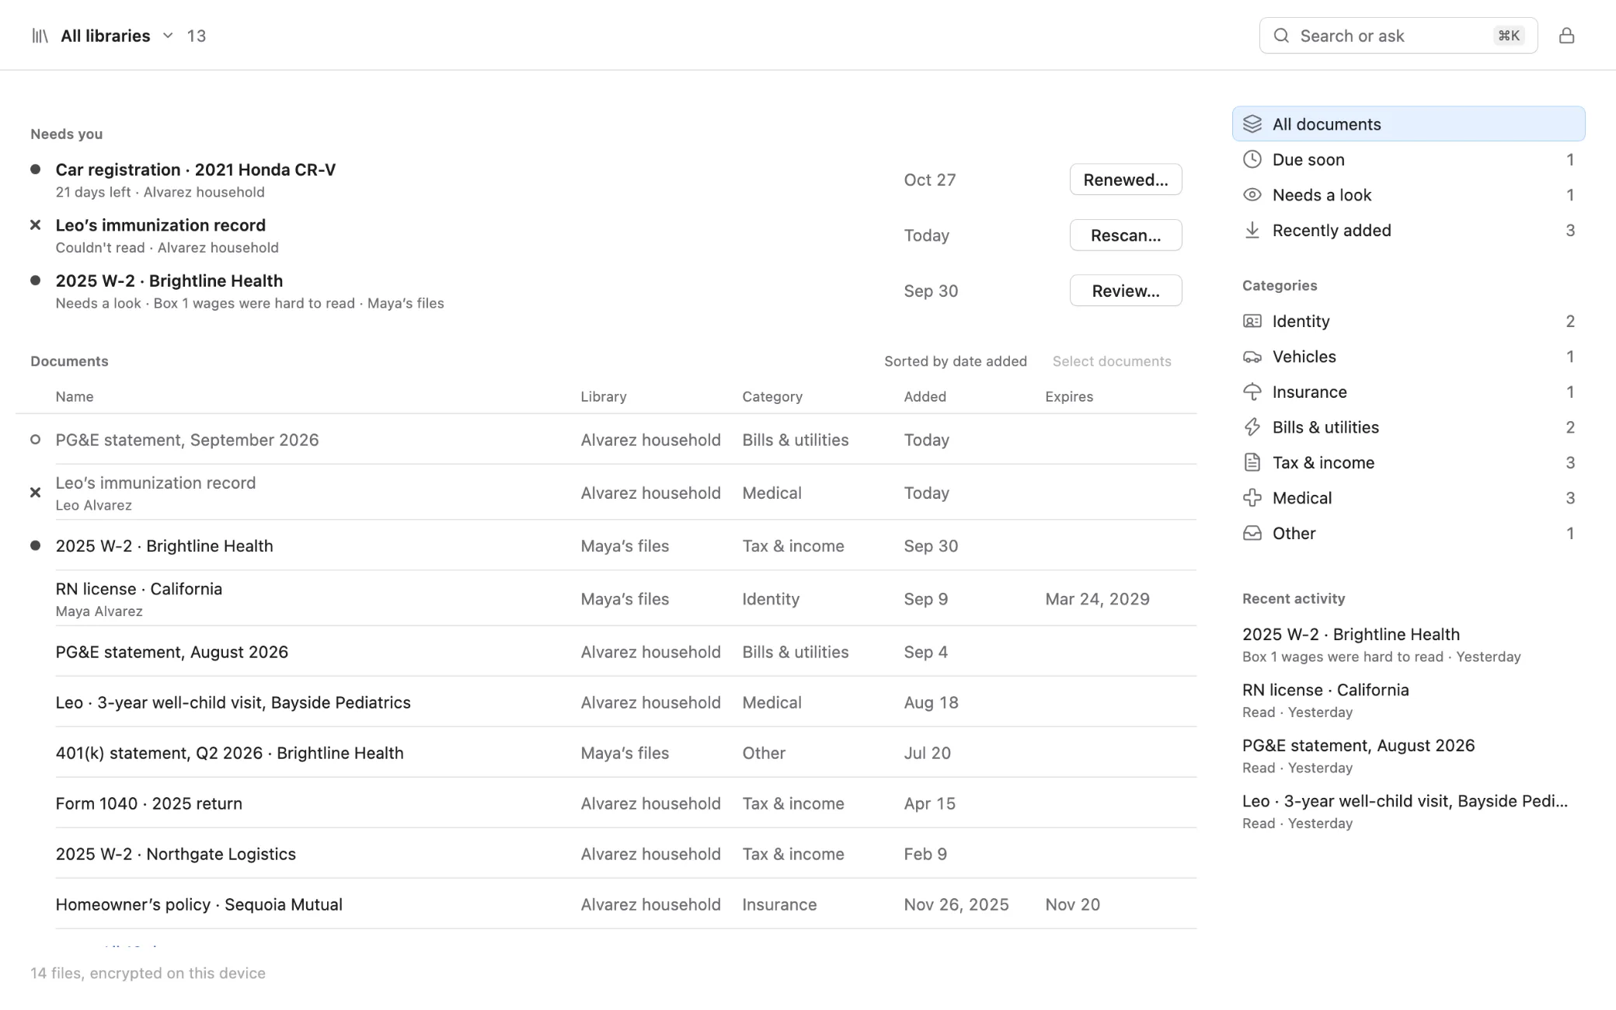Open PG&E statement, August 2026 in Recent activity

(1358, 745)
